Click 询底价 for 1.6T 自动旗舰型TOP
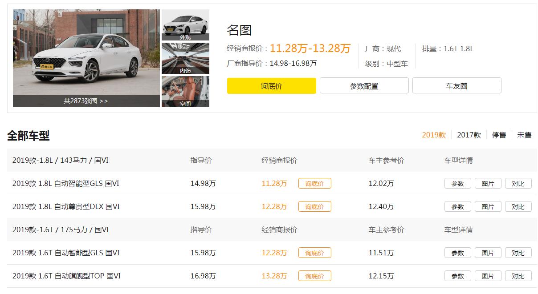The width and height of the screenshot is (538, 294). pyautogui.click(x=315, y=276)
